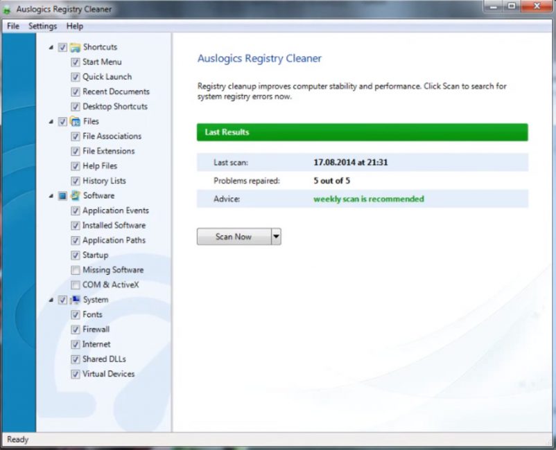Viewport: 556px width, 450px height.
Task: Click the Auslogics title bar app icon
Action: pyautogui.click(x=7, y=10)
